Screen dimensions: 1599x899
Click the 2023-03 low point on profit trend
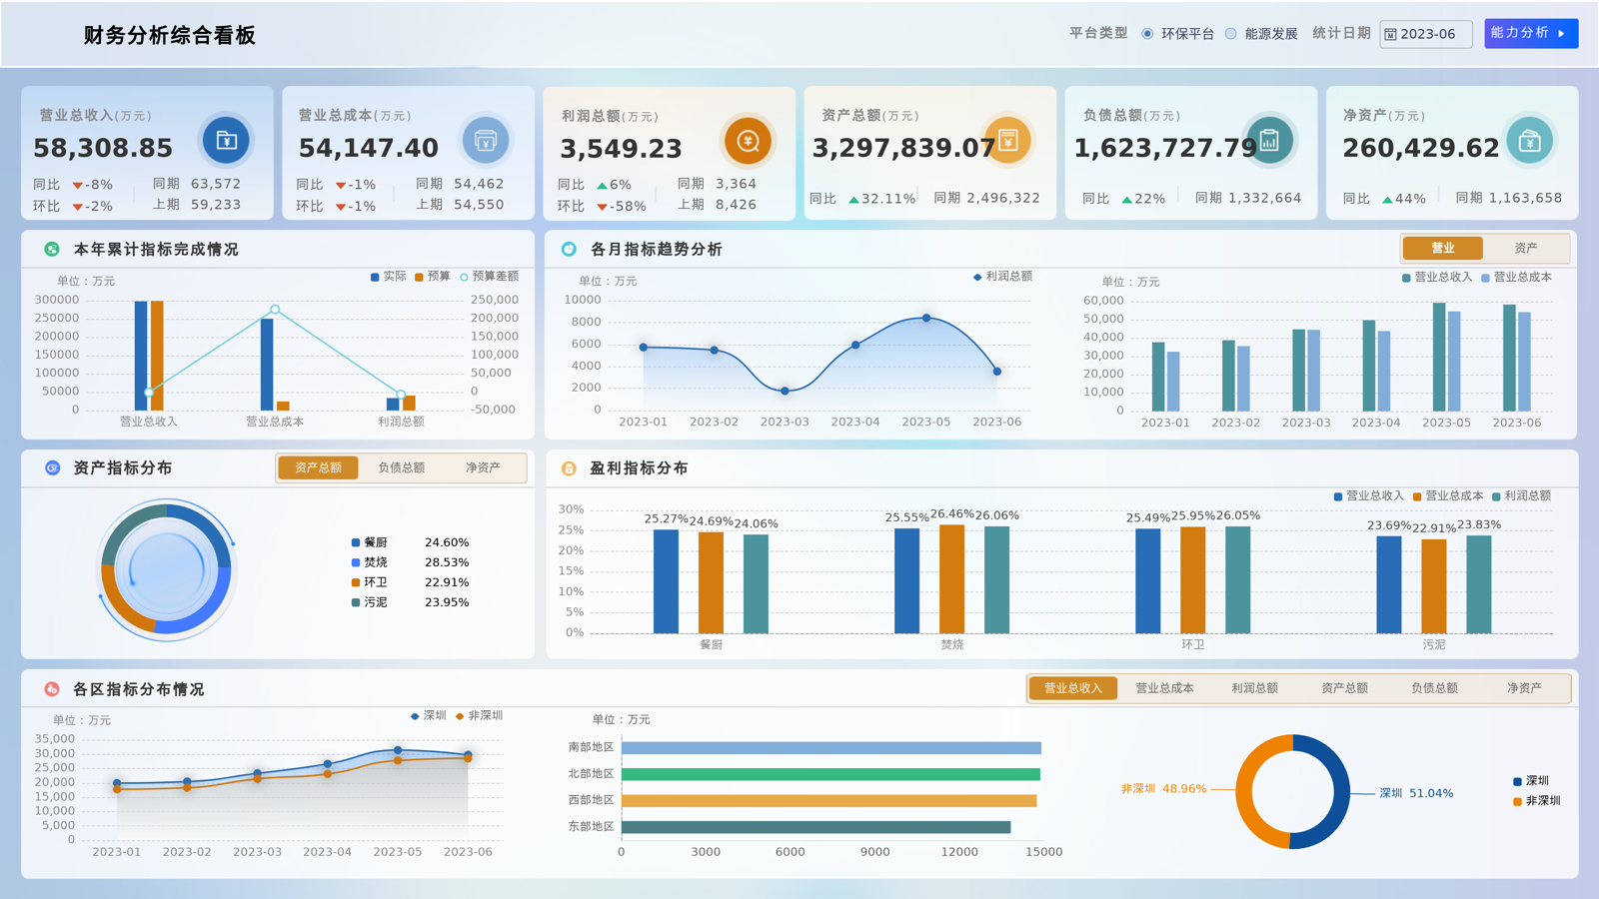(x=785, y=391)
